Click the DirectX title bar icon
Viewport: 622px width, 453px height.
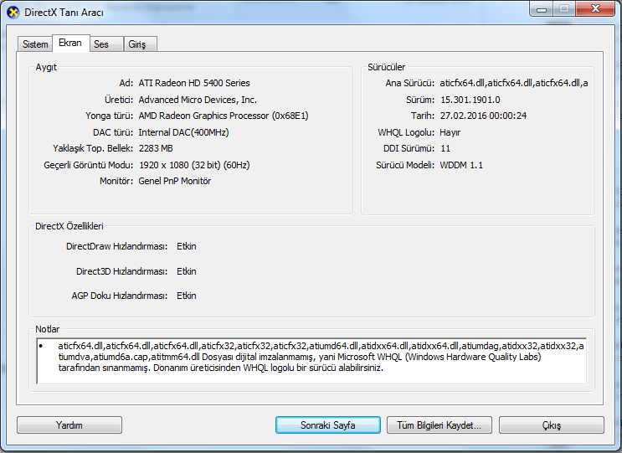pyautogui.click(x=13, y=13)
